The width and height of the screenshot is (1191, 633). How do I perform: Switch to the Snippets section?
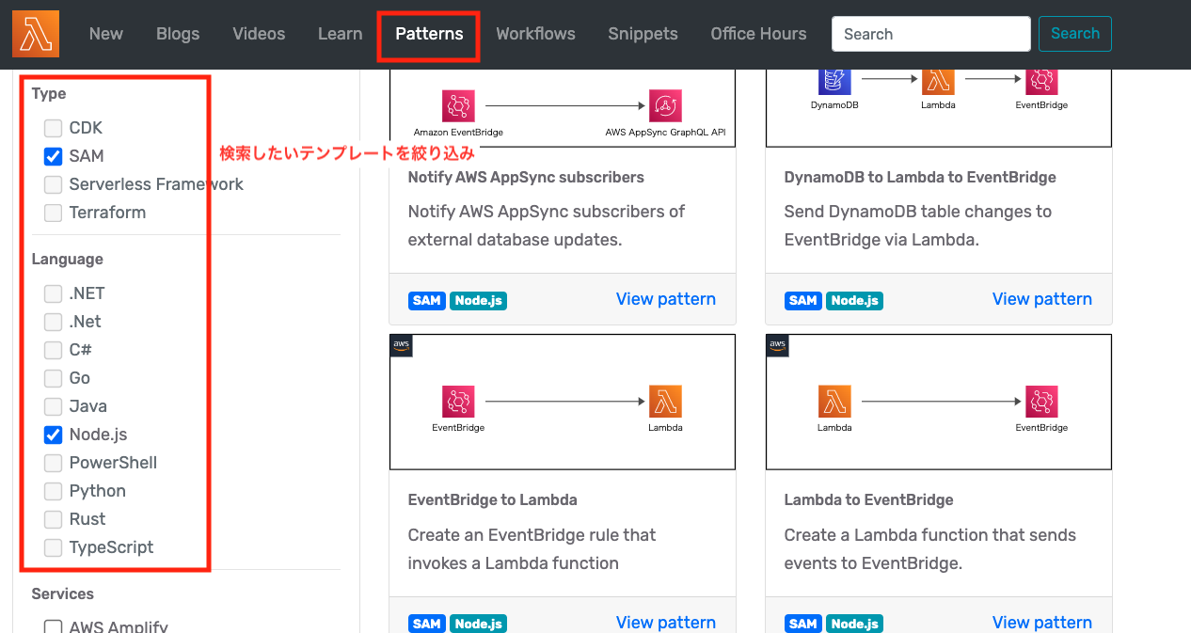pos(643,34)
